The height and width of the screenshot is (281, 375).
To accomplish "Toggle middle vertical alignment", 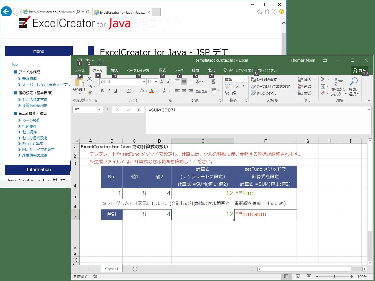I will click(184, 81).
